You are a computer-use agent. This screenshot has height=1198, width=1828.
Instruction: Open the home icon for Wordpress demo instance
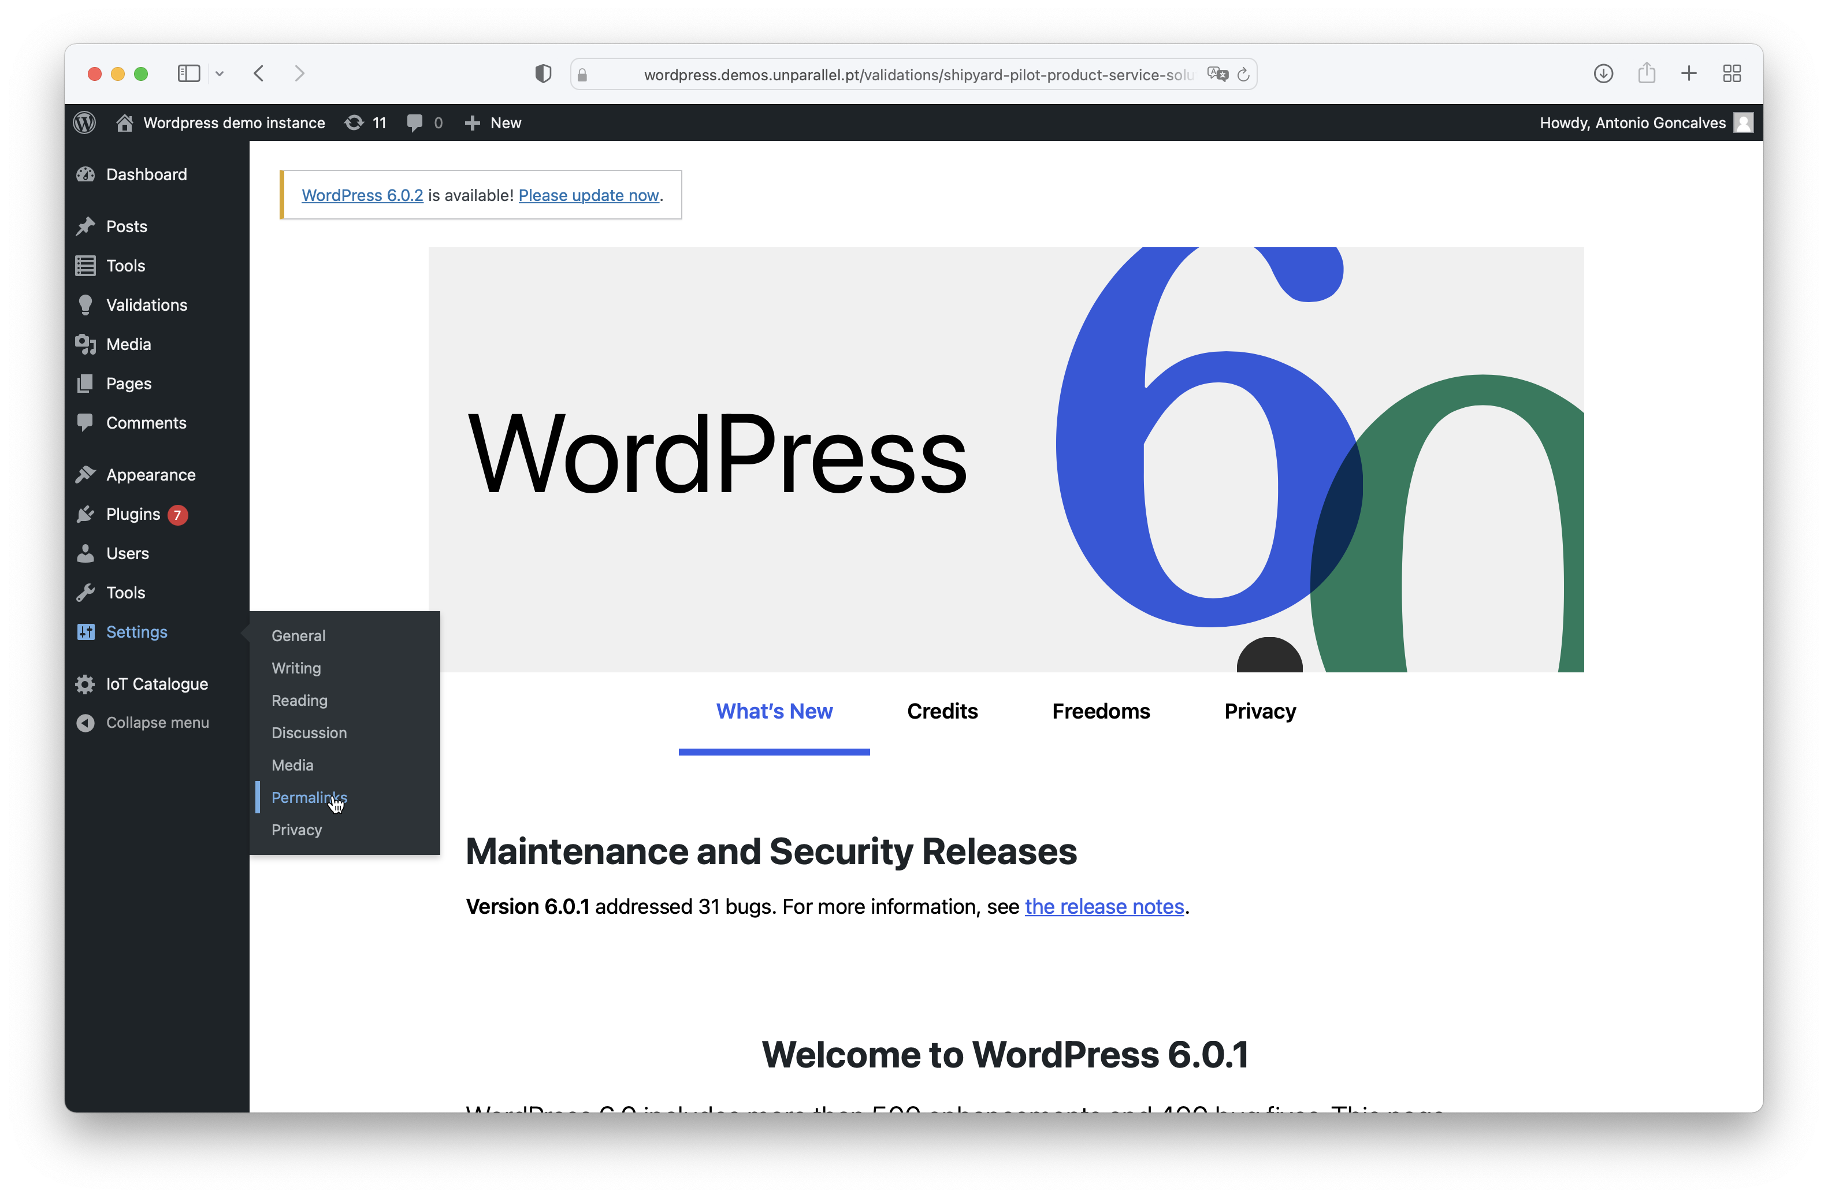(x=124, y=123)
